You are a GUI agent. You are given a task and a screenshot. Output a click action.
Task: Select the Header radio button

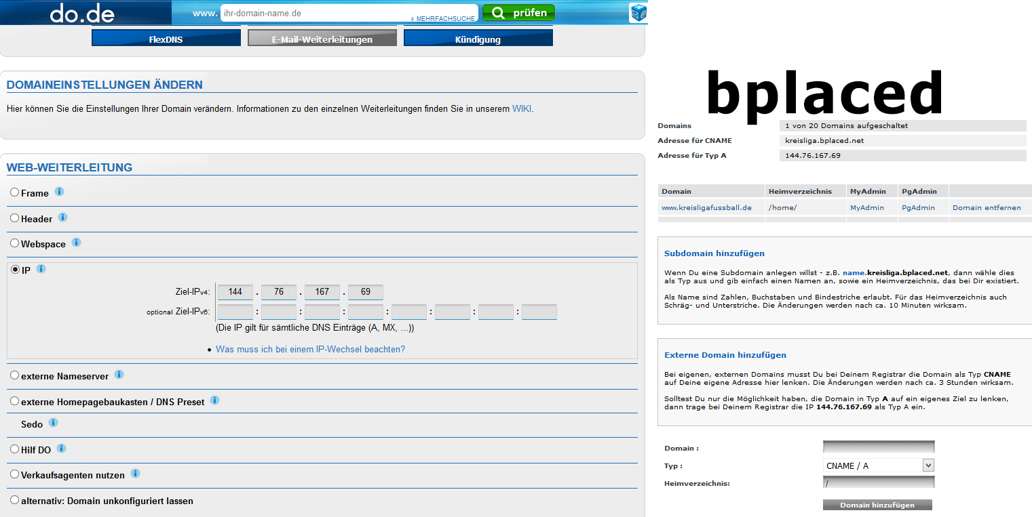15,218
